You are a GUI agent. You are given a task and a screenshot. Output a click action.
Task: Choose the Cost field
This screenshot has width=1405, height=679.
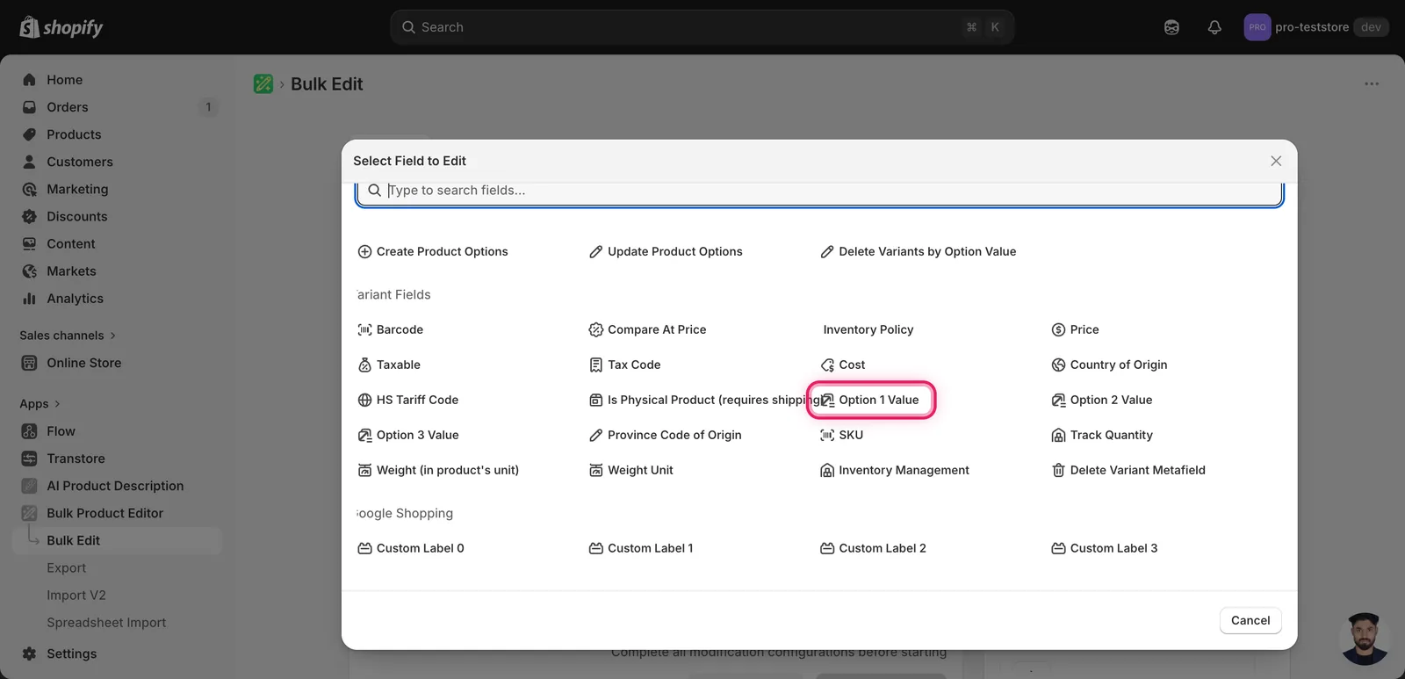pyautogui.click(x=842, y=365)
